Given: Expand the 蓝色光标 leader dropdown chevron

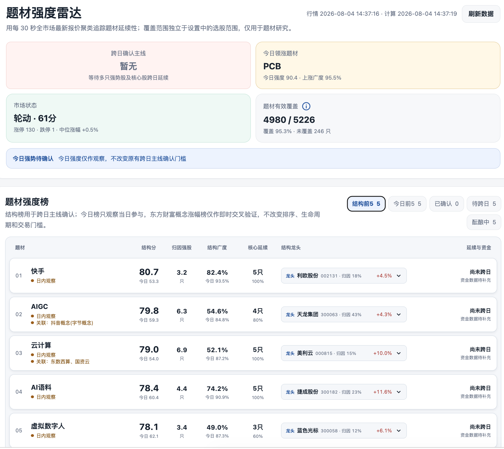Looking at the screenshot, I should 399,431.
